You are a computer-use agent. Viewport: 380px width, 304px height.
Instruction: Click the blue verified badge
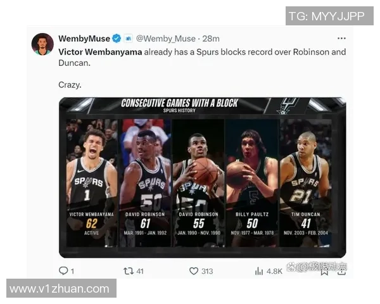[117, 39]
